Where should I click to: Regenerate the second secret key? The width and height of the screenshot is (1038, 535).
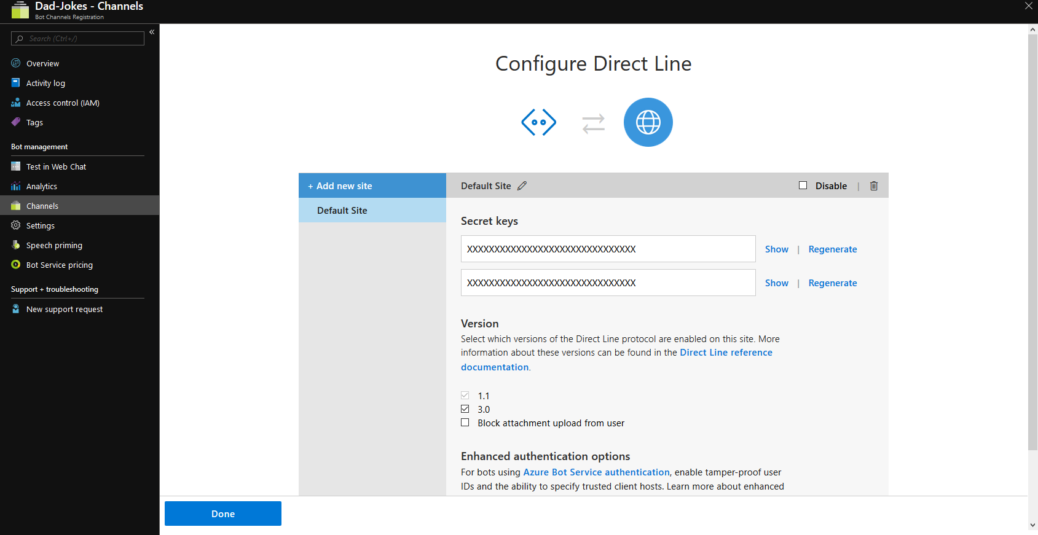click(x=833, y=283)
